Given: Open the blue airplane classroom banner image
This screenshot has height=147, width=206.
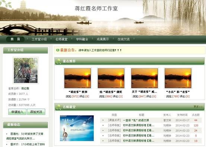Looking at the screenshot, I should 77,128.
